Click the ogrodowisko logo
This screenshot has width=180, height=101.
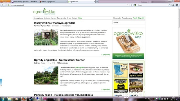44,12
